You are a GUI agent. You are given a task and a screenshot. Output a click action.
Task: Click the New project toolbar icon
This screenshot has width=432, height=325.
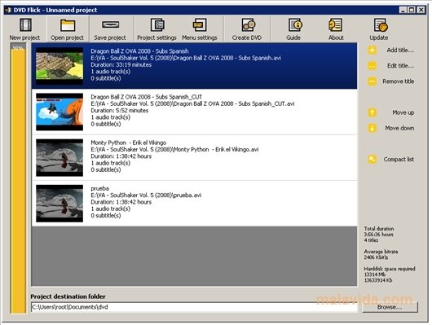click(x=25, y=24)
